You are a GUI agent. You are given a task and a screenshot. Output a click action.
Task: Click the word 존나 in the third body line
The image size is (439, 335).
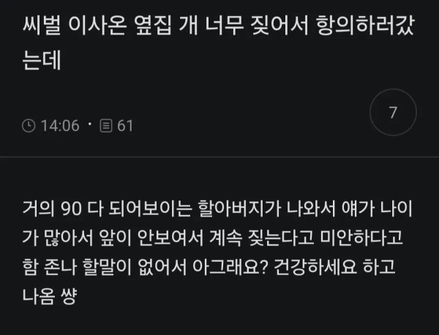(x=61, y=267)
